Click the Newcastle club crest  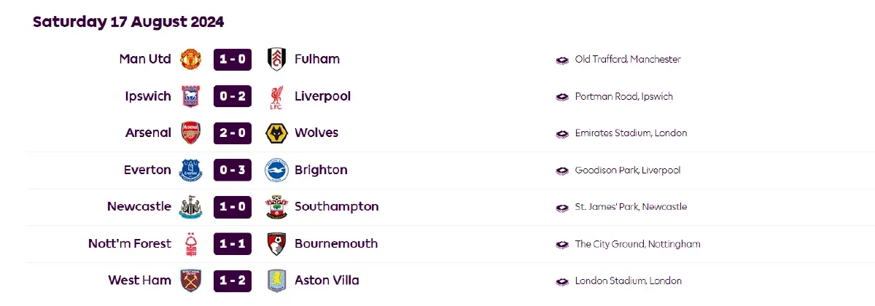pos(190,208)
